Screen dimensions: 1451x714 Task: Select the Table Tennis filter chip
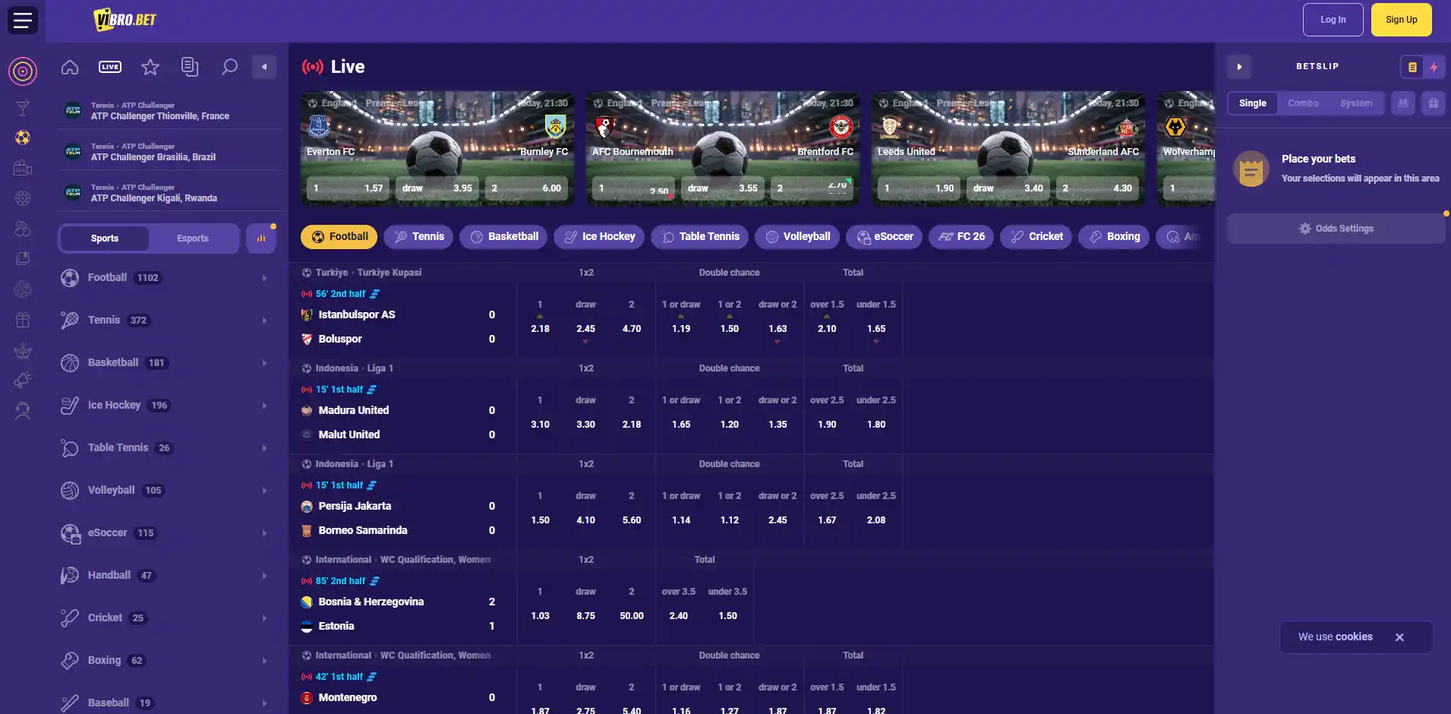[700, 237]
